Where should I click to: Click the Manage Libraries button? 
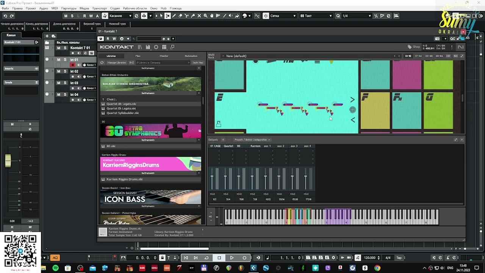[x=117, y=63]
